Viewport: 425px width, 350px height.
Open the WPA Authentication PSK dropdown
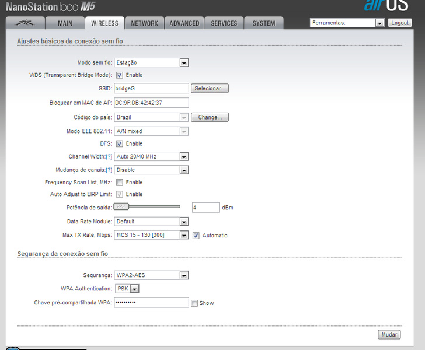tap(127, 289)
